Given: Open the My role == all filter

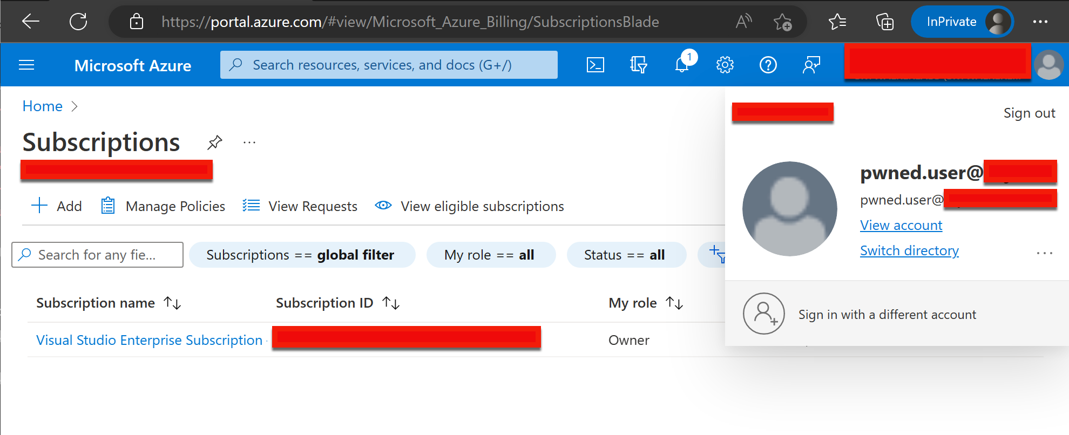Looking at the screenshot, I should 490,255.
